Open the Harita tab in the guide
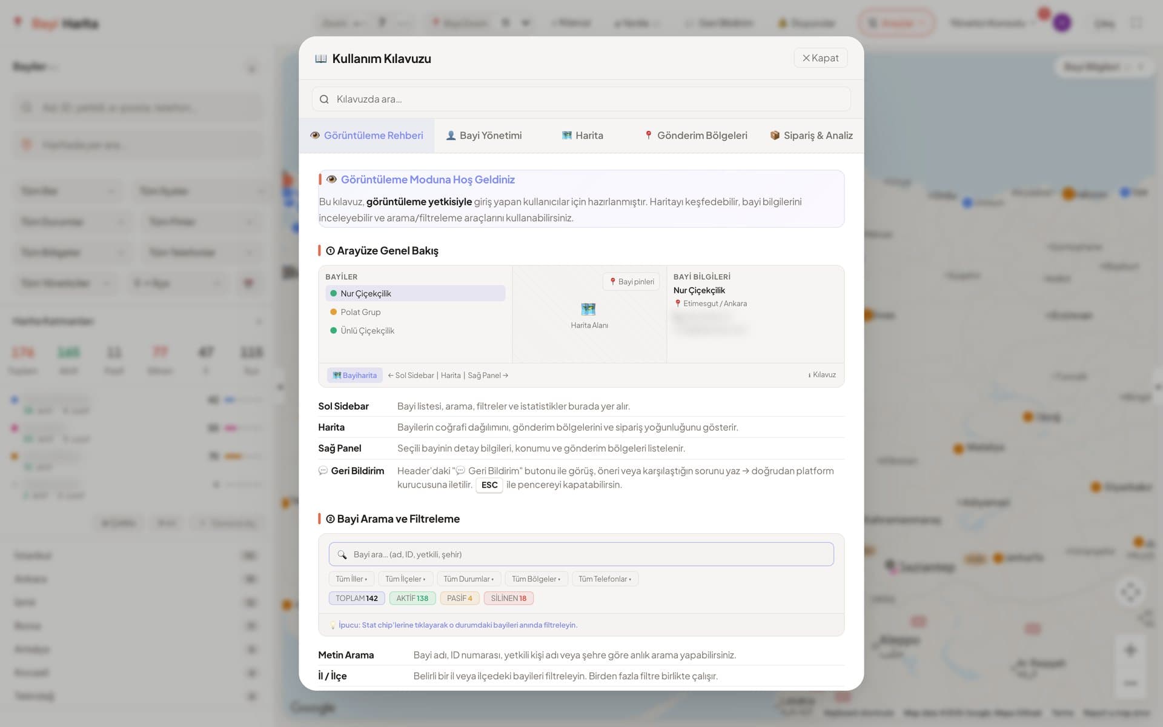The image size is (1163, 727). 582,136
